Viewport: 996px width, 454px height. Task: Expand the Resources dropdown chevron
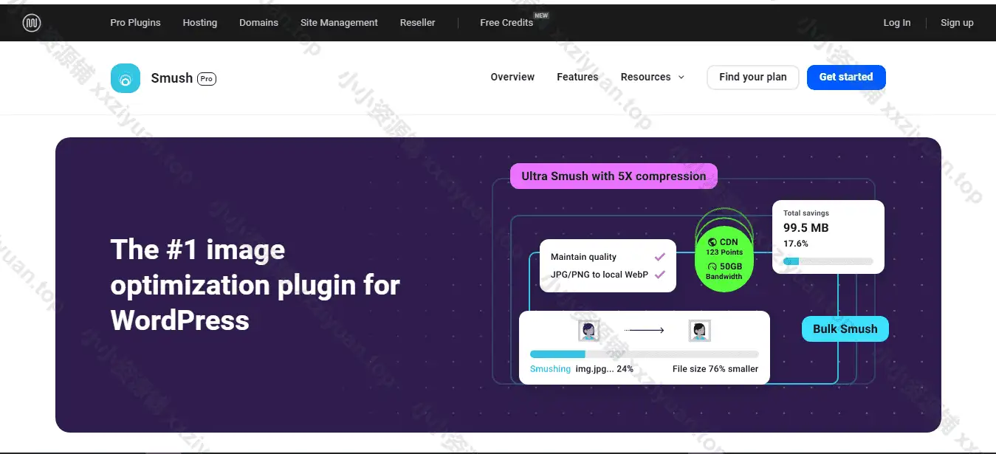point(681,78)
